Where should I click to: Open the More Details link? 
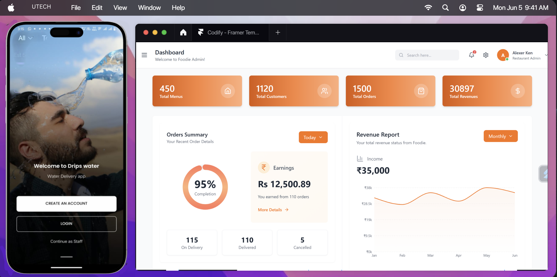click(273, 210)
